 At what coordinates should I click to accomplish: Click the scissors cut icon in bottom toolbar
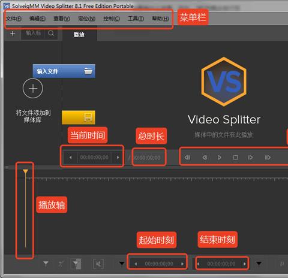coord(61,264)
